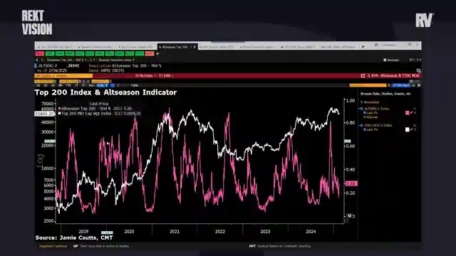Click the yellow ALTSEAS U Index security field
Viewport: 456px width, 256px height.
point(63,75)
